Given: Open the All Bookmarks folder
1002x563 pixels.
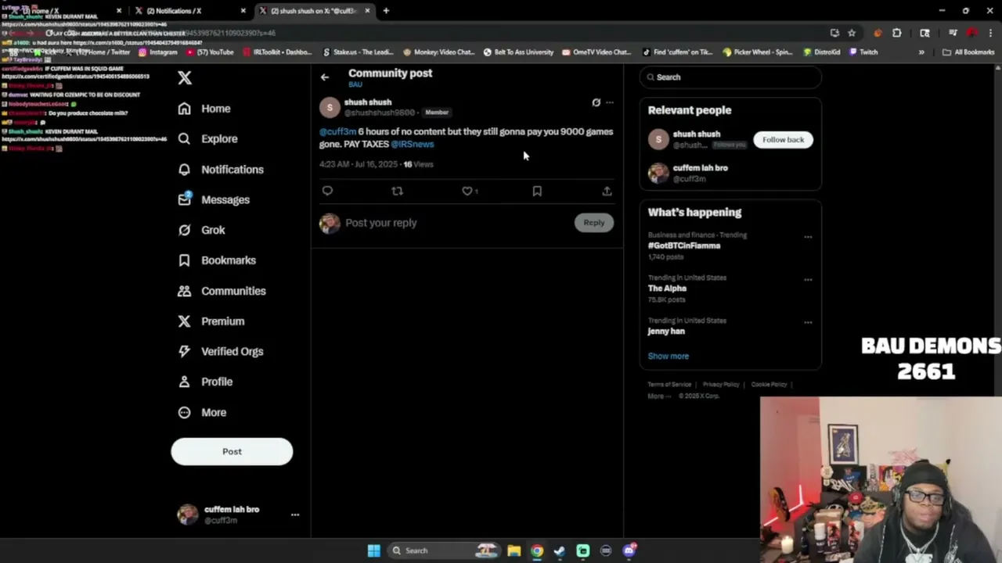Looking at the screenshot, I should pos(968,52).
